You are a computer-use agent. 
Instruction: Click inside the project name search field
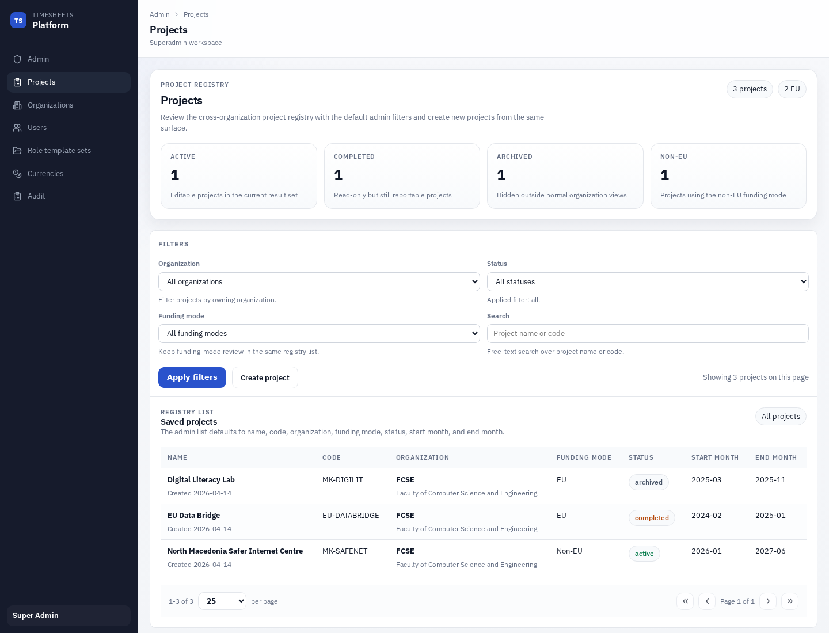[x=648, y=333]
